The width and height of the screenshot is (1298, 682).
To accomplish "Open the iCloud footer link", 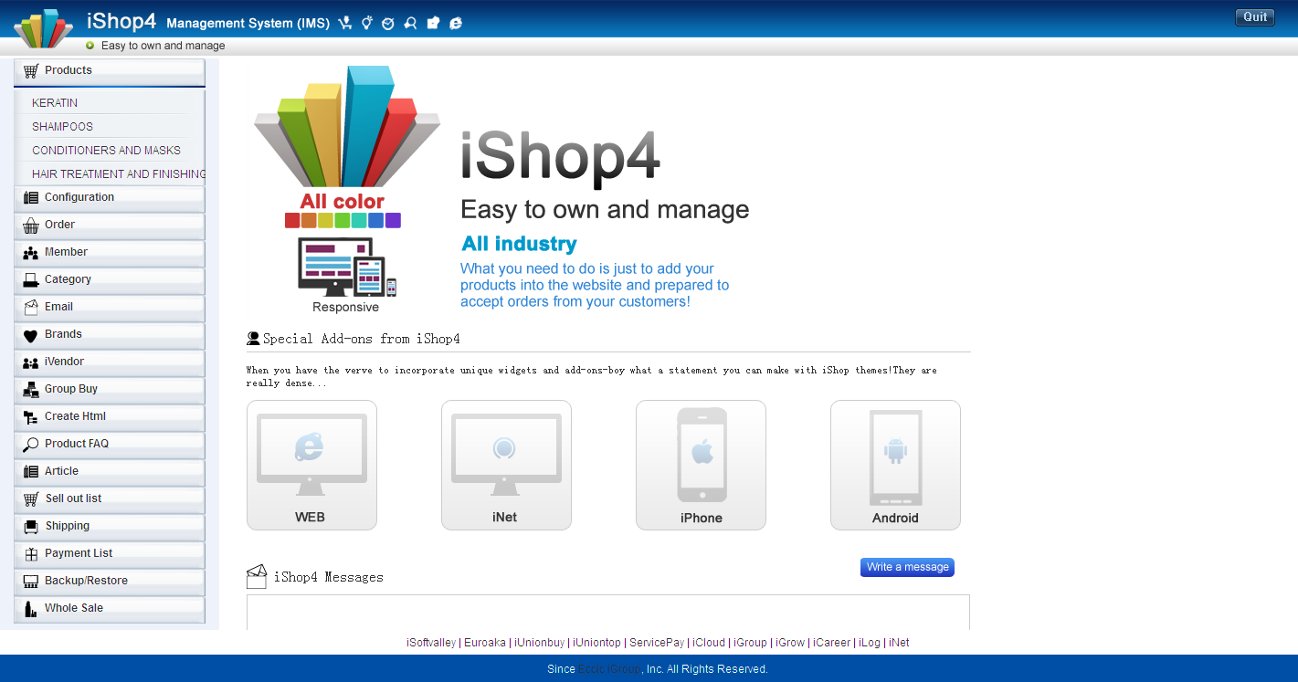I will pos(709,643).
